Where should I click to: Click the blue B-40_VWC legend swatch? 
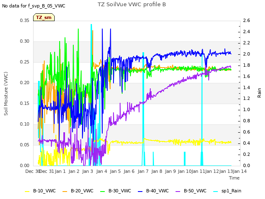(140, 191)
